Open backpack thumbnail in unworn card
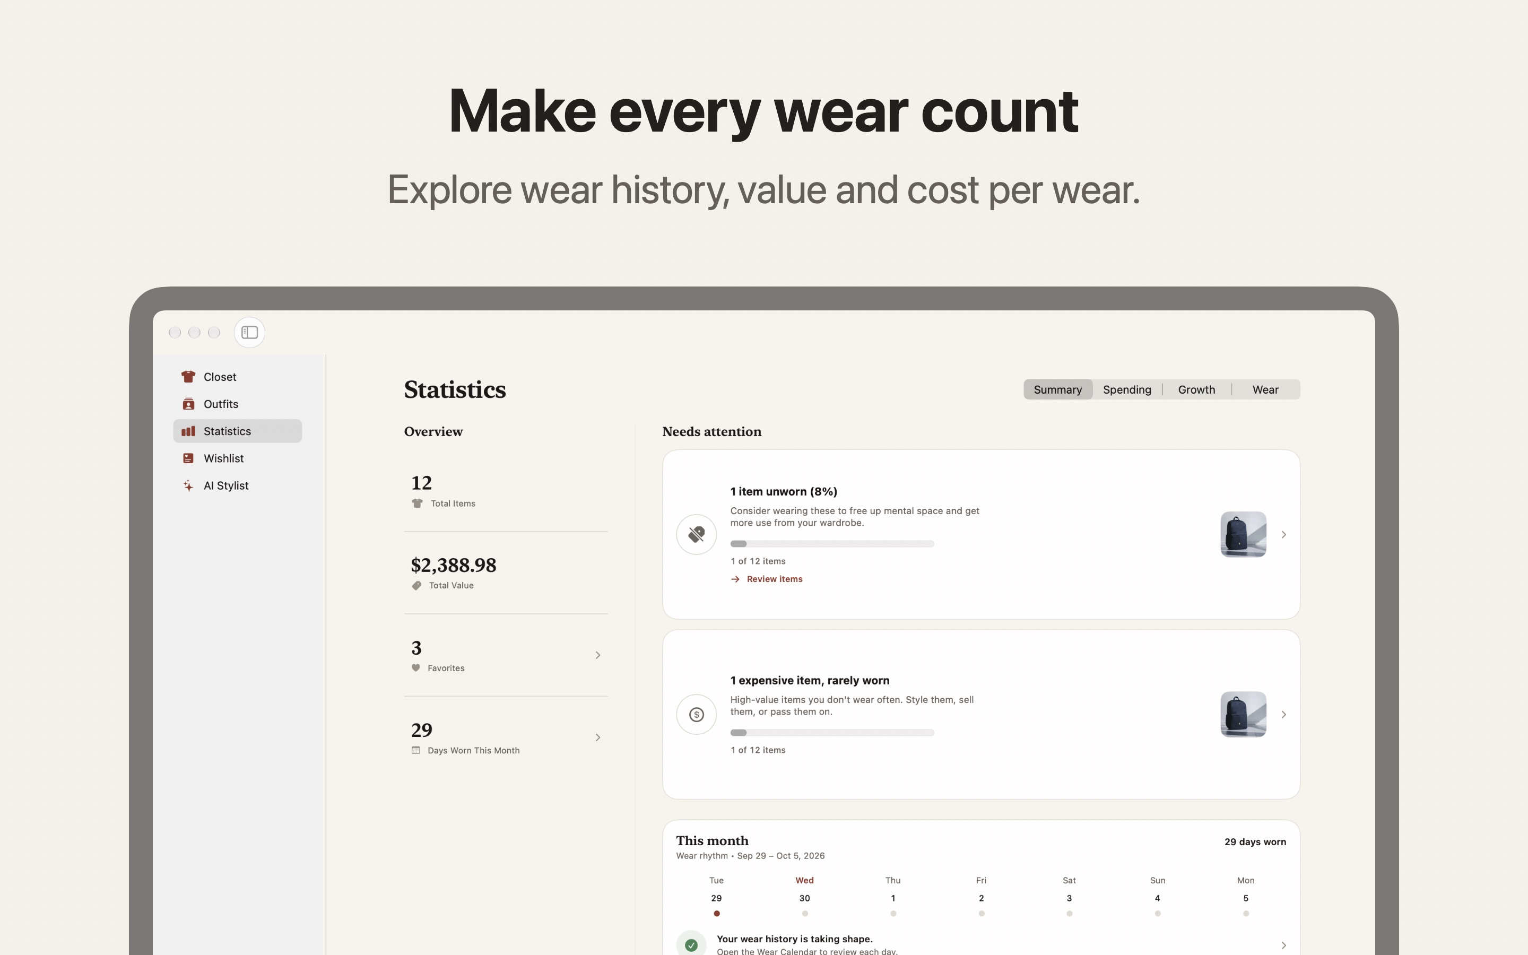 [1243, 534]
